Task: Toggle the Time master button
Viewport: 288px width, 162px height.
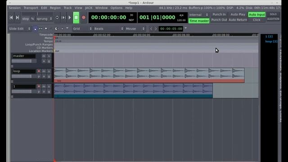Action: click(199, 21)
